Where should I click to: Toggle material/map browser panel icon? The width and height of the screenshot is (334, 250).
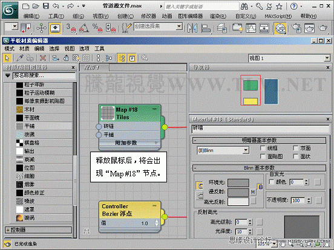pos(122,58)
